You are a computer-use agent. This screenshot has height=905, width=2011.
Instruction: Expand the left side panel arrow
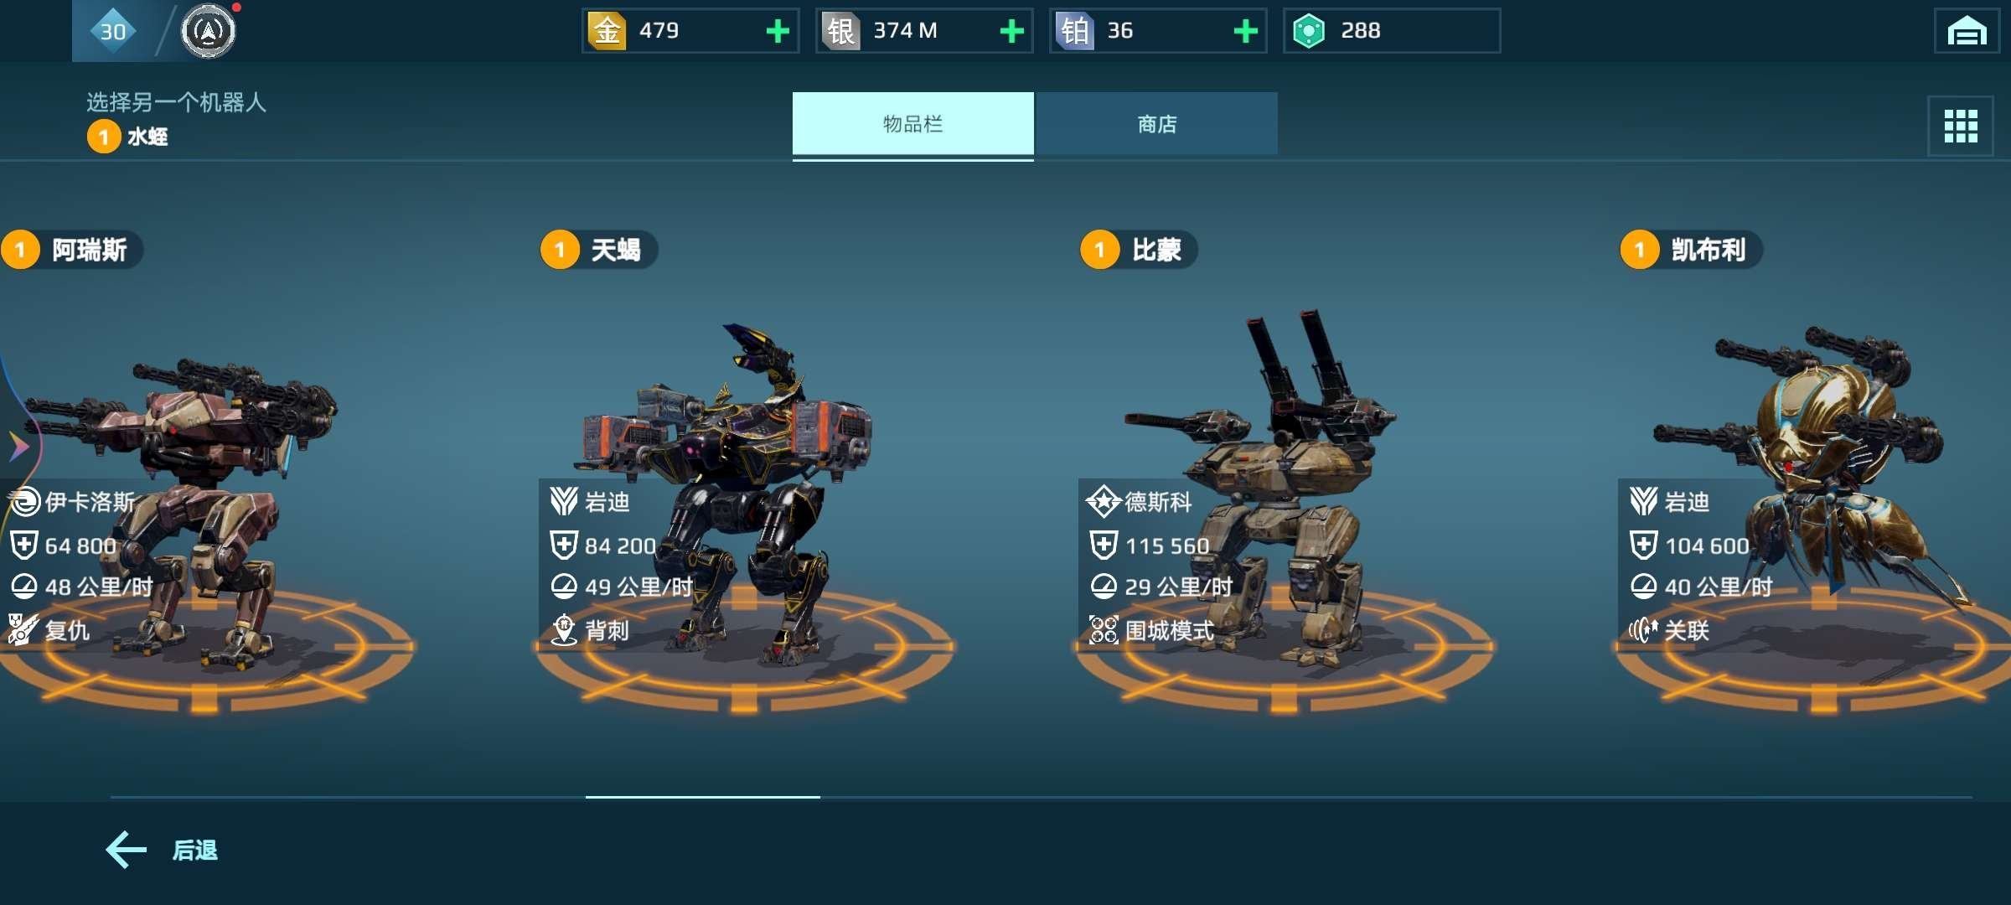[18, 447]
